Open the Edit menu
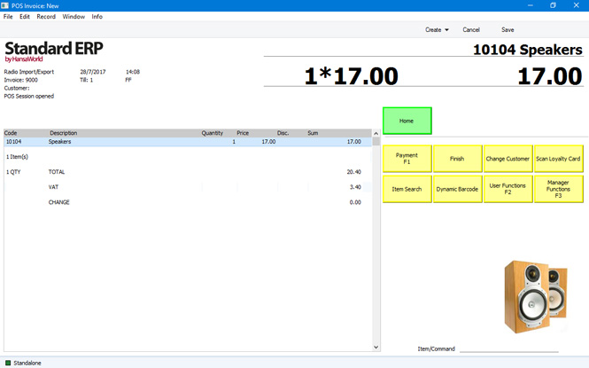589x368 pixels. 25,17
